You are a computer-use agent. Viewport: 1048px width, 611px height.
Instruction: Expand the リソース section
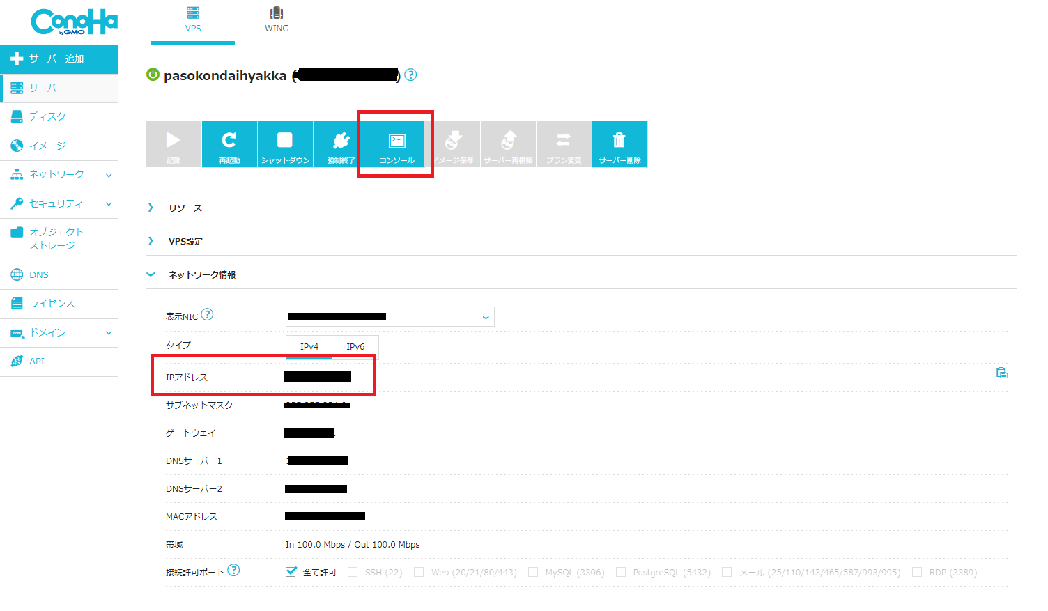coord(185,208)
